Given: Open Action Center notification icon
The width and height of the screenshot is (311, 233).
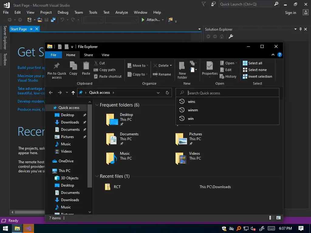Looking at the screenshot, I should click(x=301, y=228).
